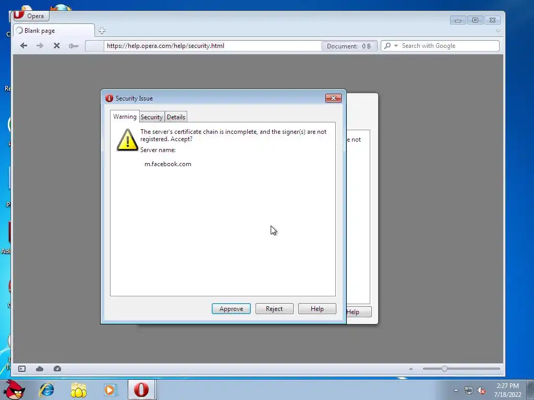Launch Internet Explorer from taskbar

coord(46,390)
